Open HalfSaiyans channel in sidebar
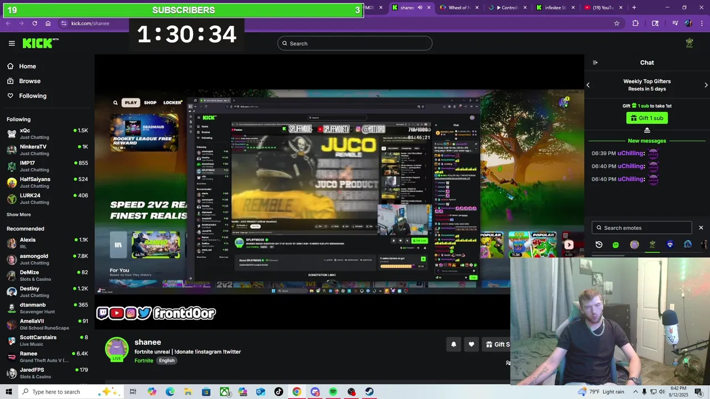The height and width of the screenshot is (399, 710). coord(47,182)
